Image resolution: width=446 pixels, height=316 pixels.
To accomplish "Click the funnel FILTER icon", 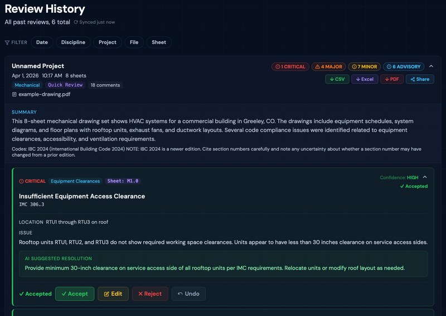I will tap(7, 43).
